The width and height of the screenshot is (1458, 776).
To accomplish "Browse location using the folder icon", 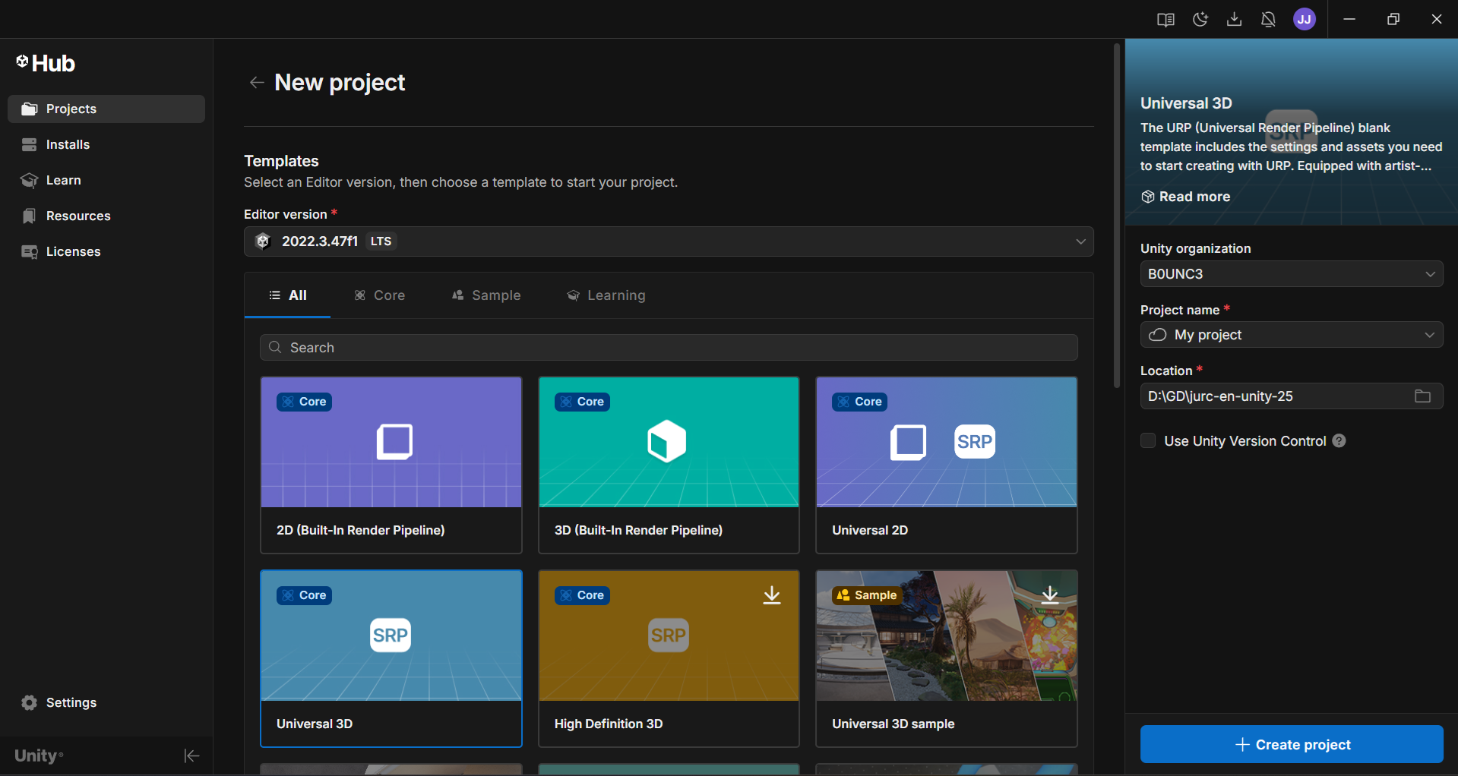I will tap(1422, 396).
